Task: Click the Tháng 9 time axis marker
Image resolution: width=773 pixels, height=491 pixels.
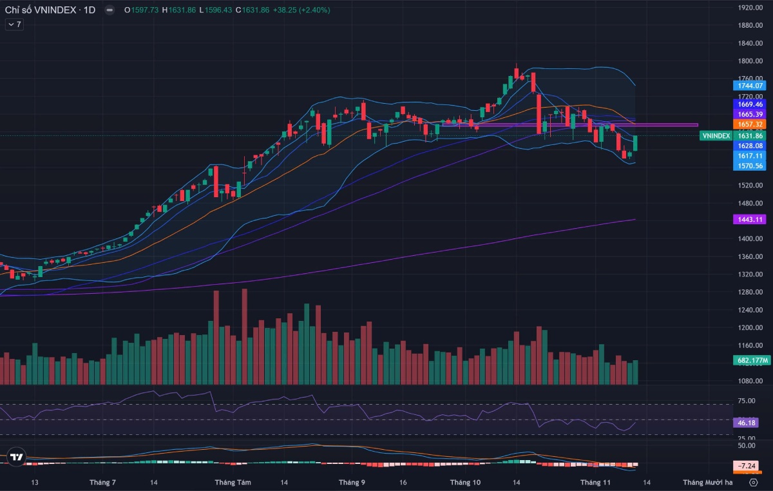Action: pos(352,482)
